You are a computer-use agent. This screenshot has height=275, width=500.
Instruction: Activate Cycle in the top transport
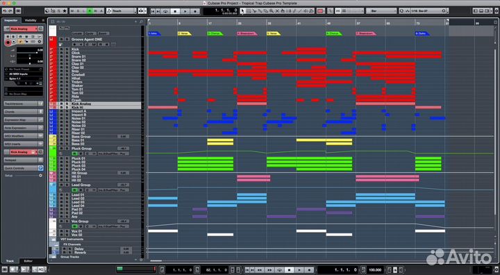tap(165, 11)
